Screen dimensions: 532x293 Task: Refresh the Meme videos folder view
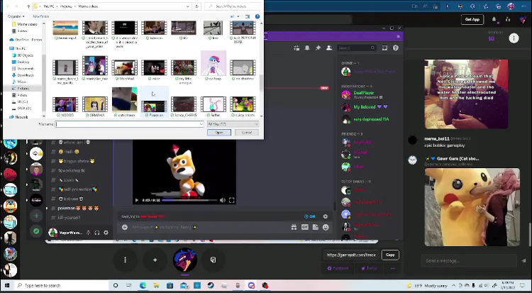pos(196,6)
